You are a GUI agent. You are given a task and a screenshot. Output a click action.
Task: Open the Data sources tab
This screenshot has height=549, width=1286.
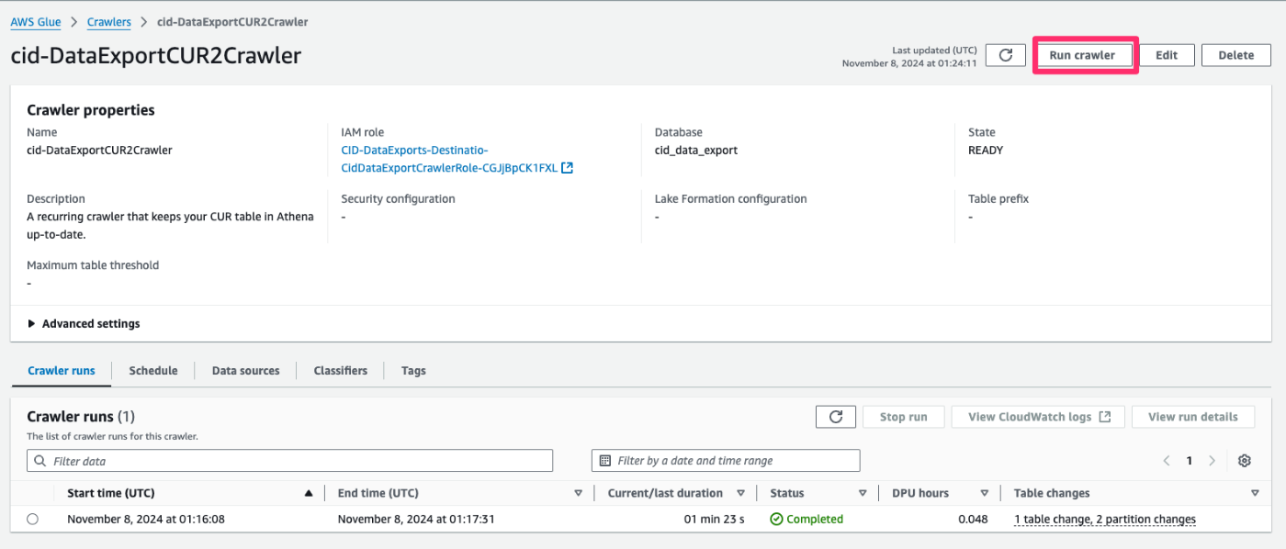click(x=245, y=370)
